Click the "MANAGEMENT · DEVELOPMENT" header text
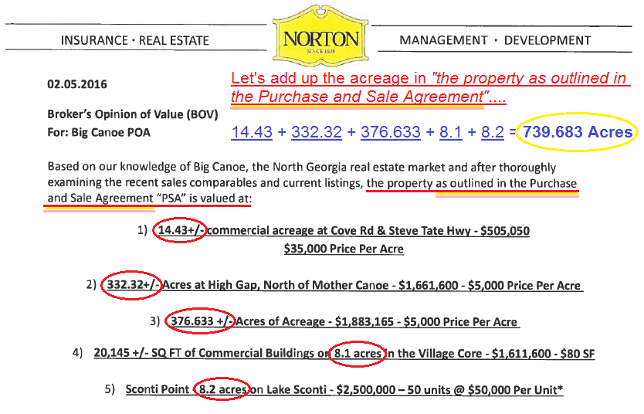 tap(495, 40)
